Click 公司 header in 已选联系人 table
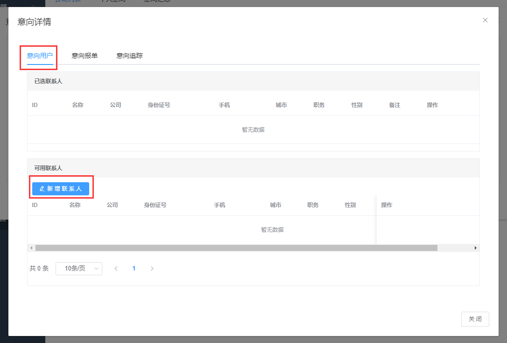Viewport: 507px width, 343px height. (x=115, y=105)
